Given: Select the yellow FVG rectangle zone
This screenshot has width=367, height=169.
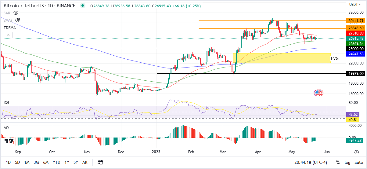Looking at the screenshot, I should pyautogui.click(x=282, y=58).
